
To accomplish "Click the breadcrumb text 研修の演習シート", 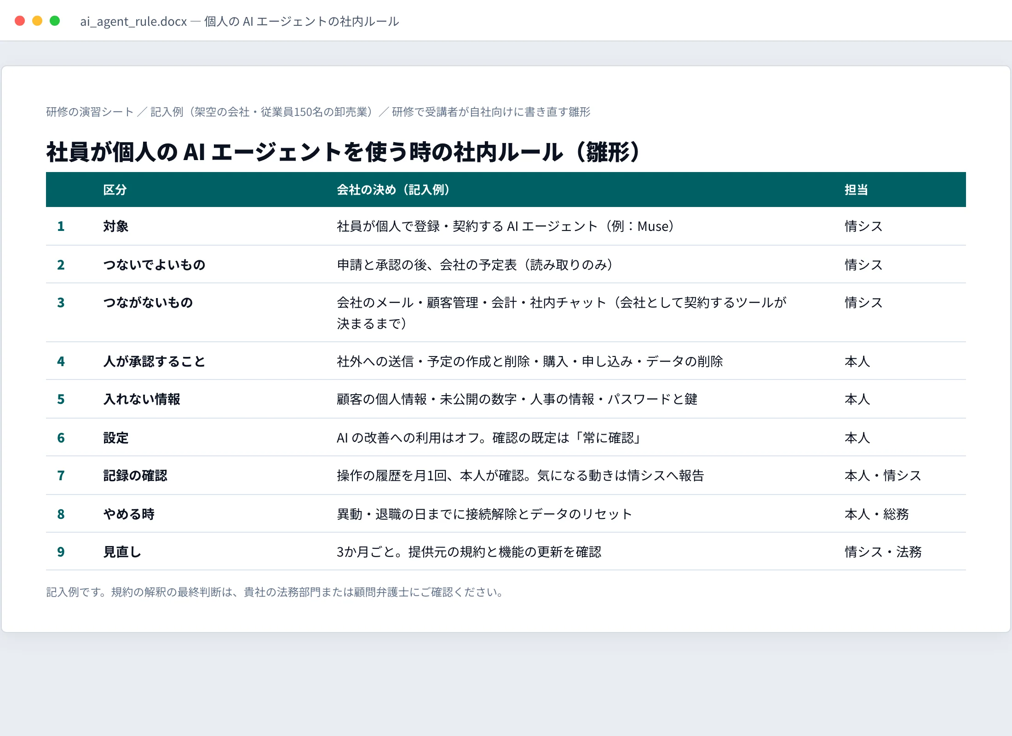I will point(90,112).
